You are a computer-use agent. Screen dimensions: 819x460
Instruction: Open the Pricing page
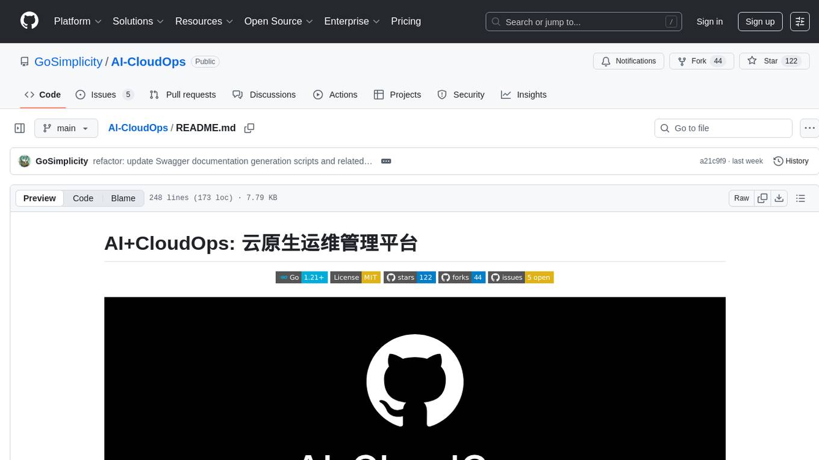point(406,21)
